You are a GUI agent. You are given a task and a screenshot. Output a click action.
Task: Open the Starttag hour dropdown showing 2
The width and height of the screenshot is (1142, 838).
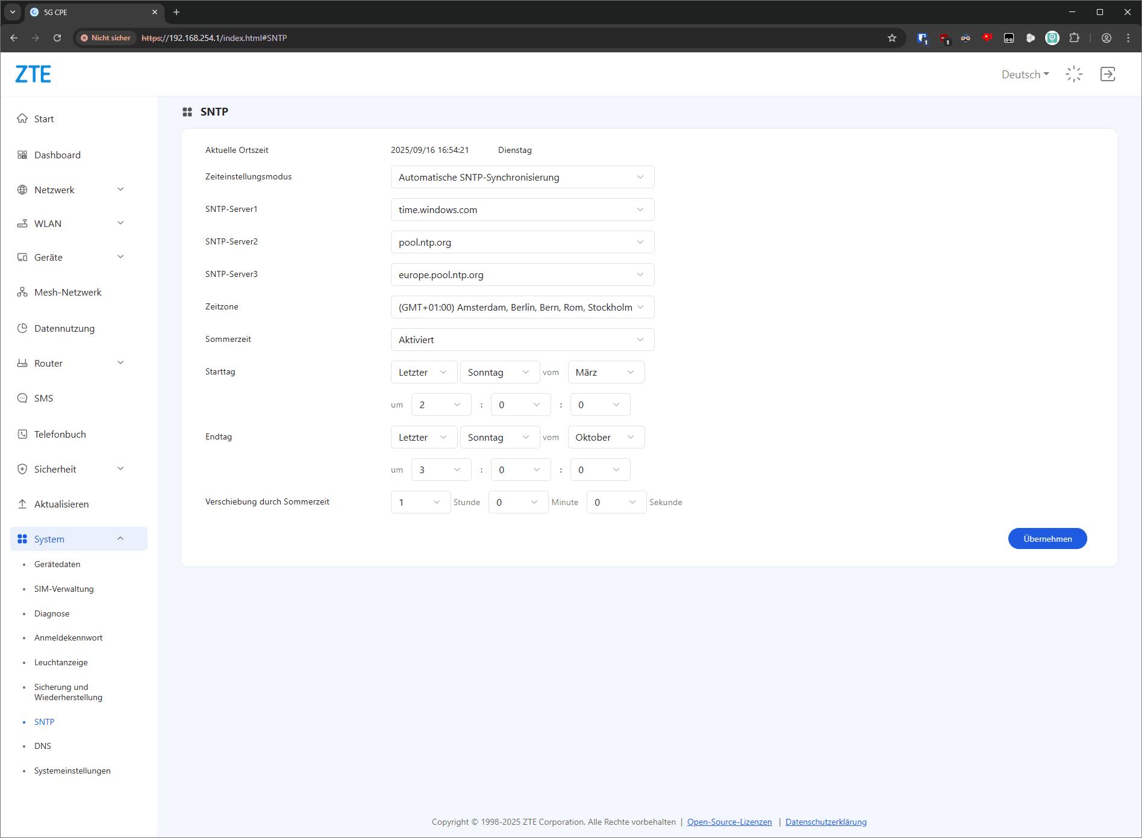441,405
